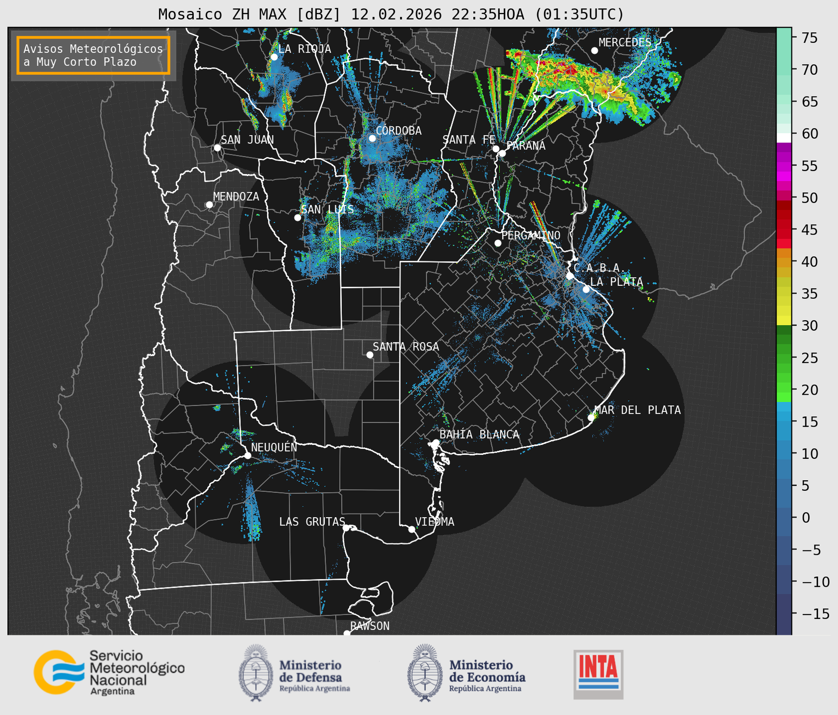Screen dimensions: 838x715
Task: Click the C.A.B.A. city marker
Action: coord(570,276)
